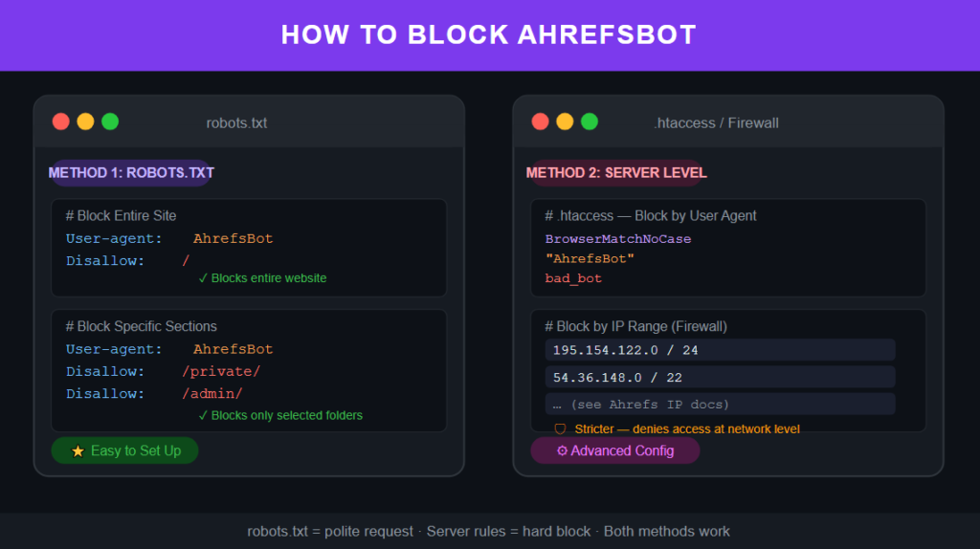The image size is (980, 549).
Task: Select the Easy to Set Up badge
Action: click(x=125, y=450)
